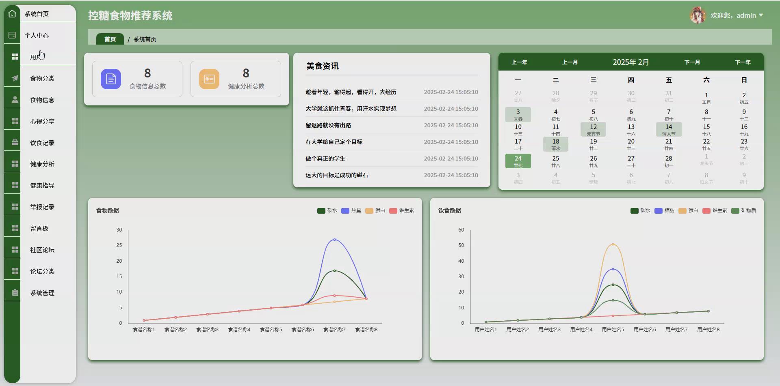Open news 大学就该抓住青春，用汗水实现梦想

click(x=351, y=109)
